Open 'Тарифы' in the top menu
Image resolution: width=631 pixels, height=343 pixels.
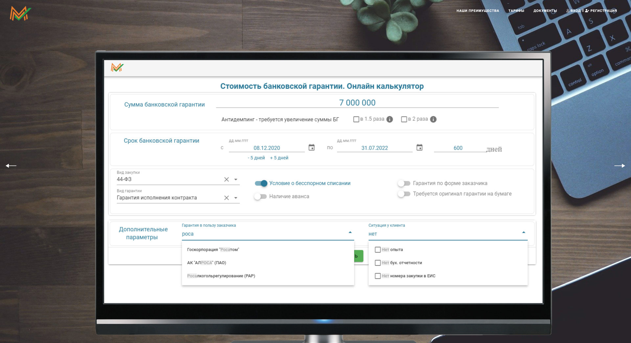pyautogui.click(x=516, y=11)
